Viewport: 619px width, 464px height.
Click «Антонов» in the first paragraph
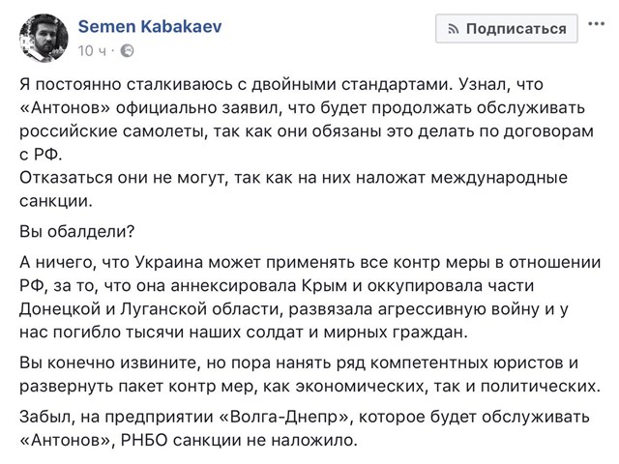(x=65, y=107)
